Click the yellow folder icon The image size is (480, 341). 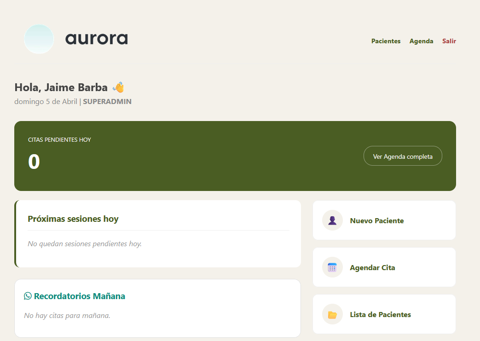click(332, 315)
